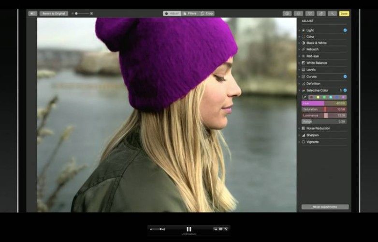
Task: Expand the Vignette disclosure triangle
Action: tap(300, 142)
